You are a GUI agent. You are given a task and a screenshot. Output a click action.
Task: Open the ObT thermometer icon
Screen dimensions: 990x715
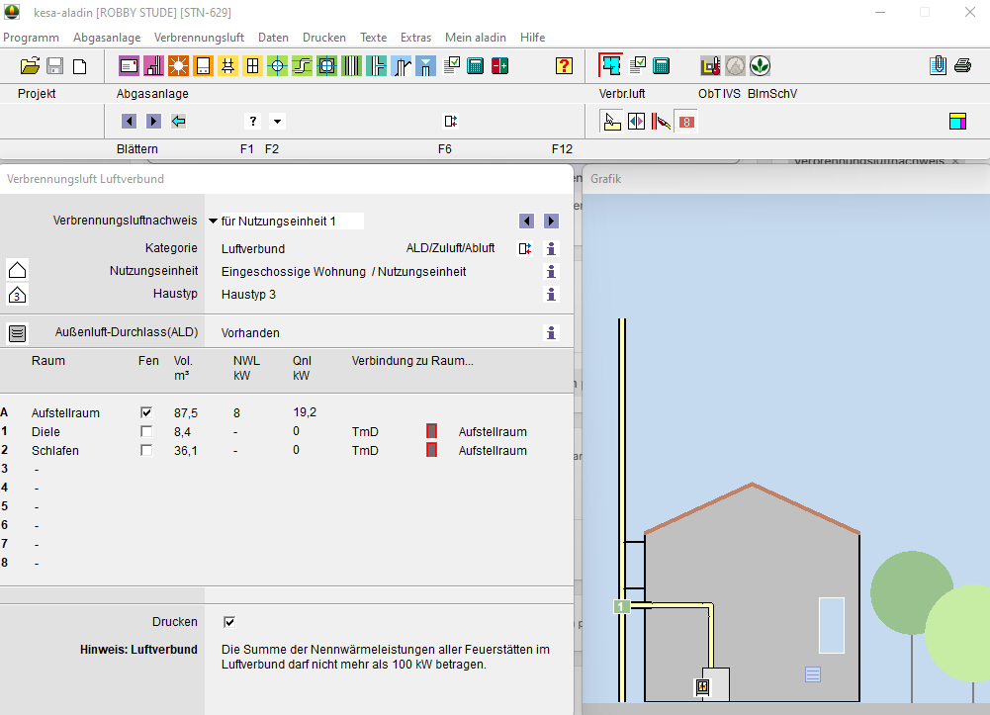(710, 66)
